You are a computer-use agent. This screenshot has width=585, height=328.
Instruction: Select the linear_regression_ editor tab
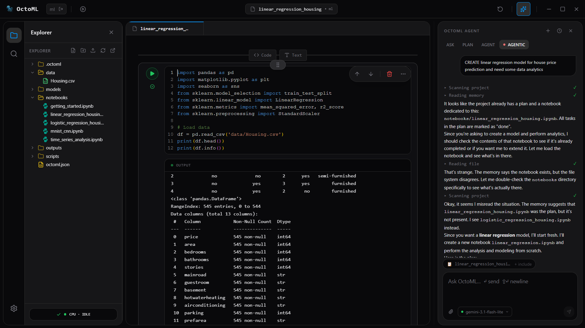tap(165, 29)
